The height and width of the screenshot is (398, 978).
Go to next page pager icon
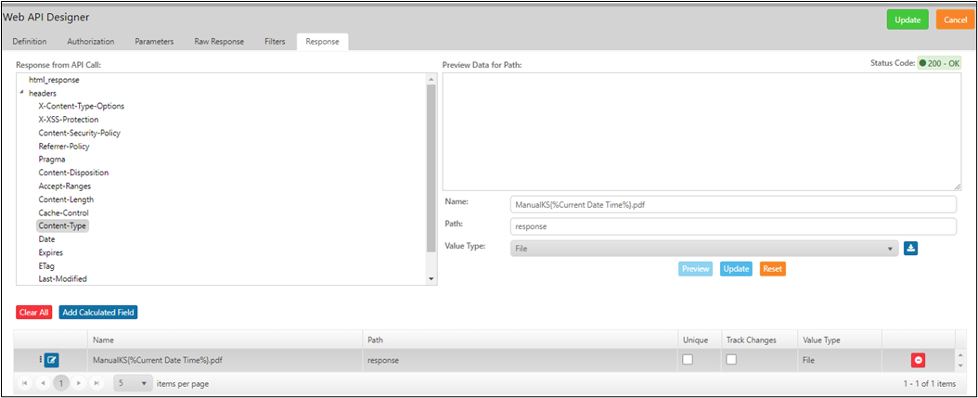[79, 383]
